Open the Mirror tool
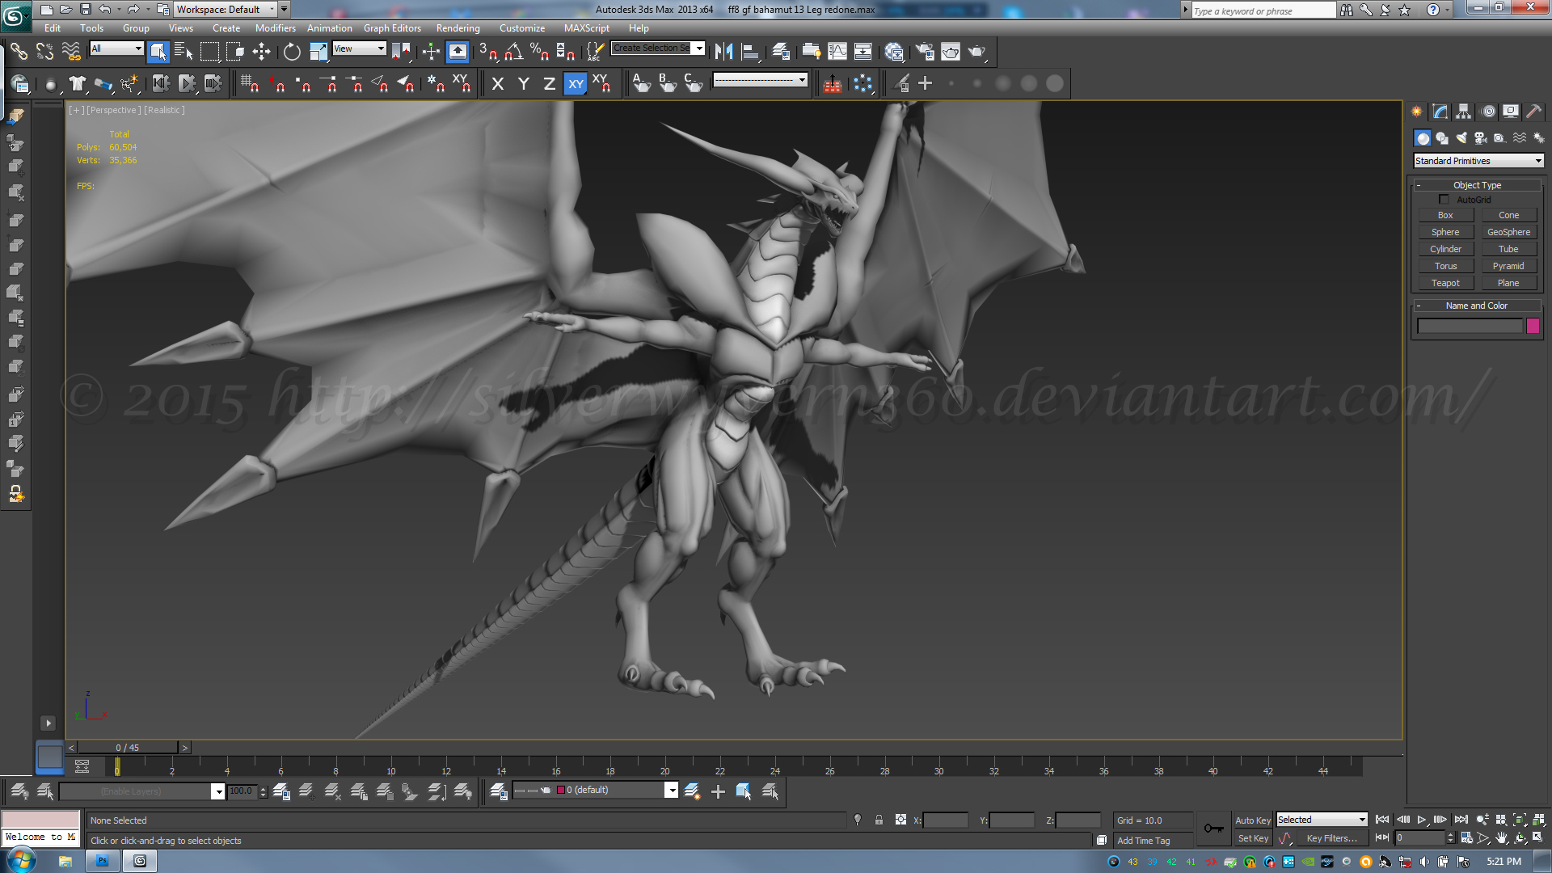 click(x=723, y=53)
